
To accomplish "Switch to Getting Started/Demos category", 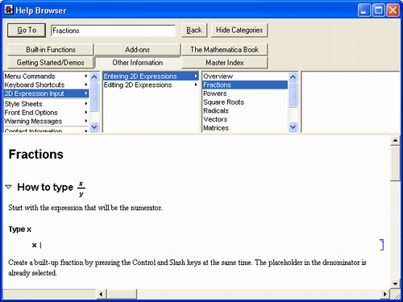I will click(51, 63).
